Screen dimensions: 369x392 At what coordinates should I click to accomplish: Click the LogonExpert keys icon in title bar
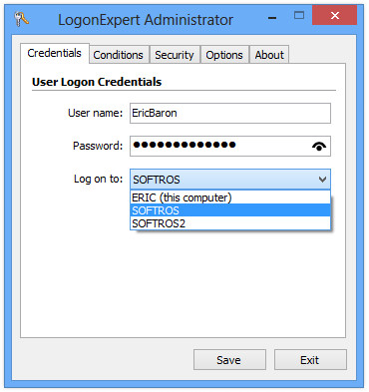tap(22, 19)
